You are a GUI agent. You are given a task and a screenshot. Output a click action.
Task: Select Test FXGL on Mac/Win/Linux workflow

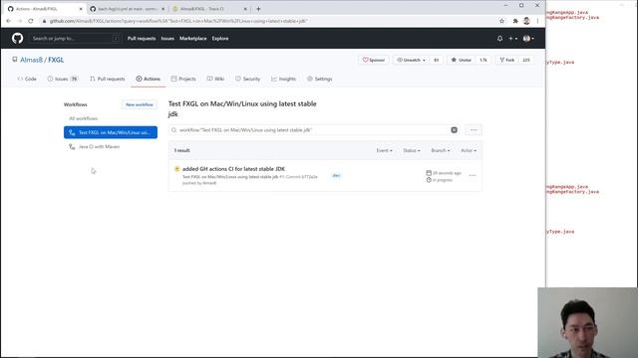(111, 132)
